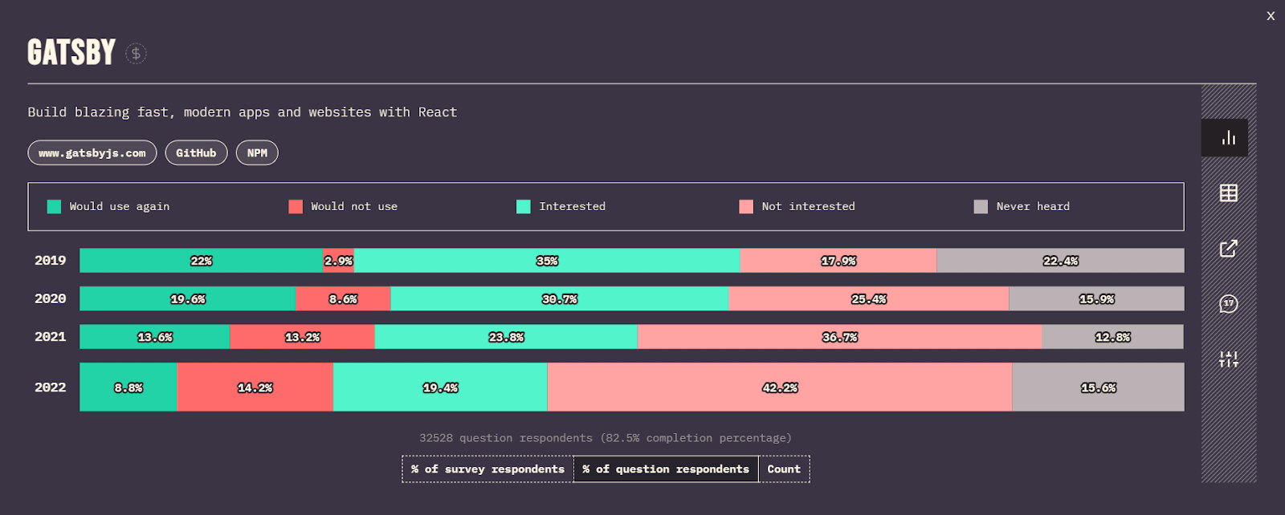Switch chart units to Count
Image resolution: width=1285 pixels, height=515 pixels.
click(x=784, y=469)
